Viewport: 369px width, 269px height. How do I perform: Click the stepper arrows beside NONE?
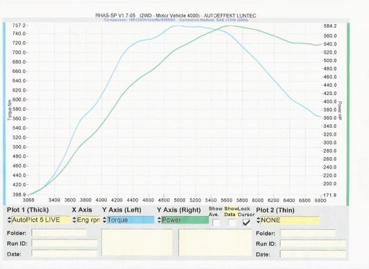pyautogui.click(x=258, y=220)
